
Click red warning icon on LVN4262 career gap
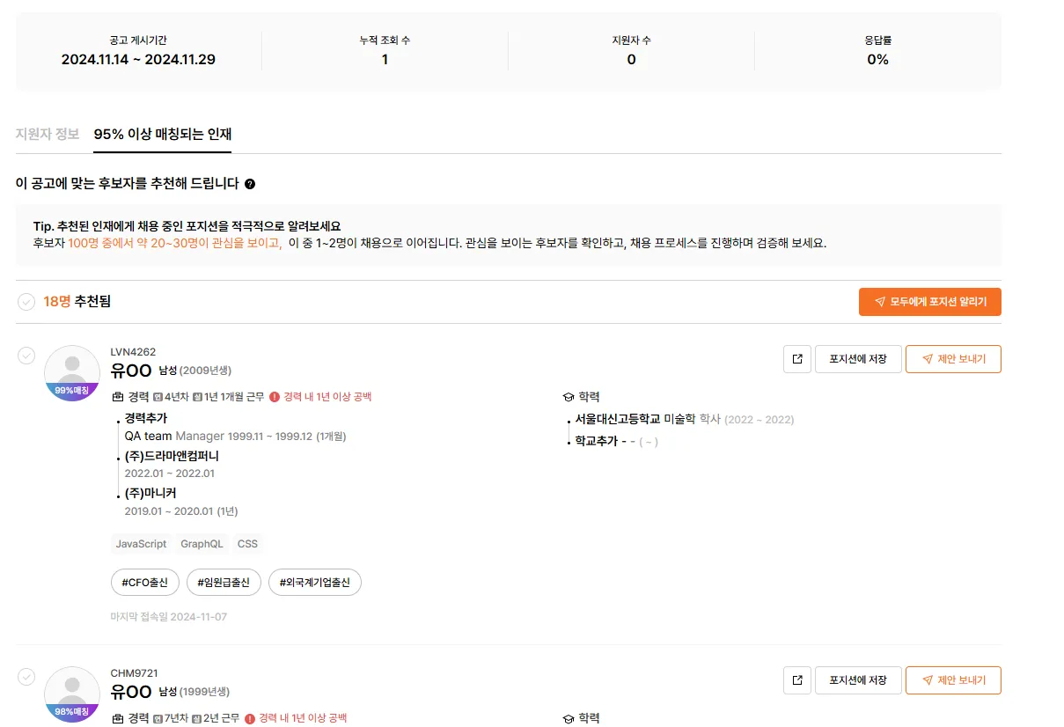coord(275,397)
